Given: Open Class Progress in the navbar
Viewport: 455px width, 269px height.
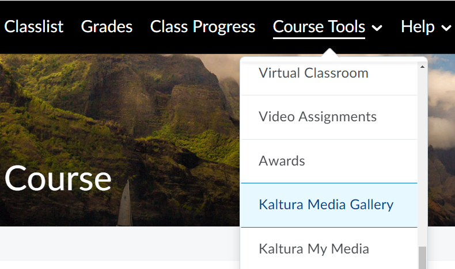Looking at the screenshot, I should [x=202, y=26].
